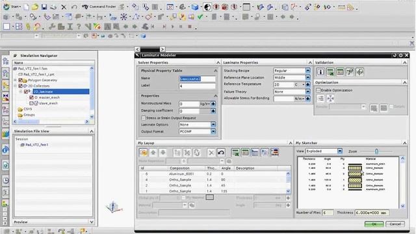The image size is (416, 234).
Task: Click the stop square in toolbar
Action: 190,27
